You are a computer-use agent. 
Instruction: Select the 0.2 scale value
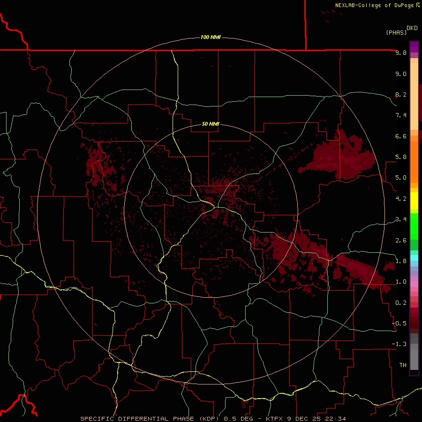click(401, 303)
